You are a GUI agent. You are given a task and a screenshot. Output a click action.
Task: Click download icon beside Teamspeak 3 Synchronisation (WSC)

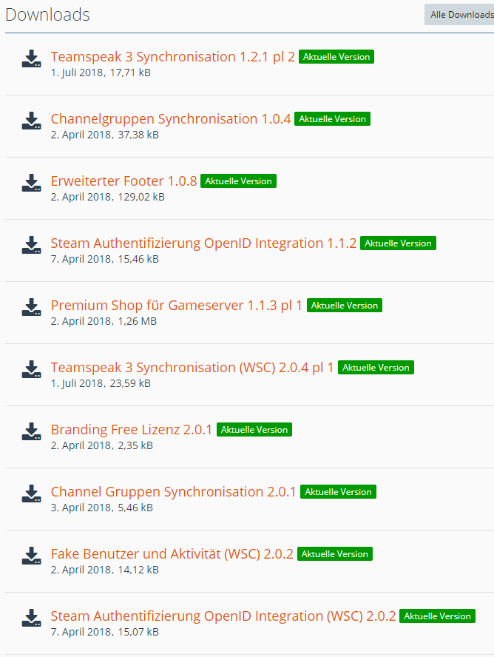pos(31,370)
